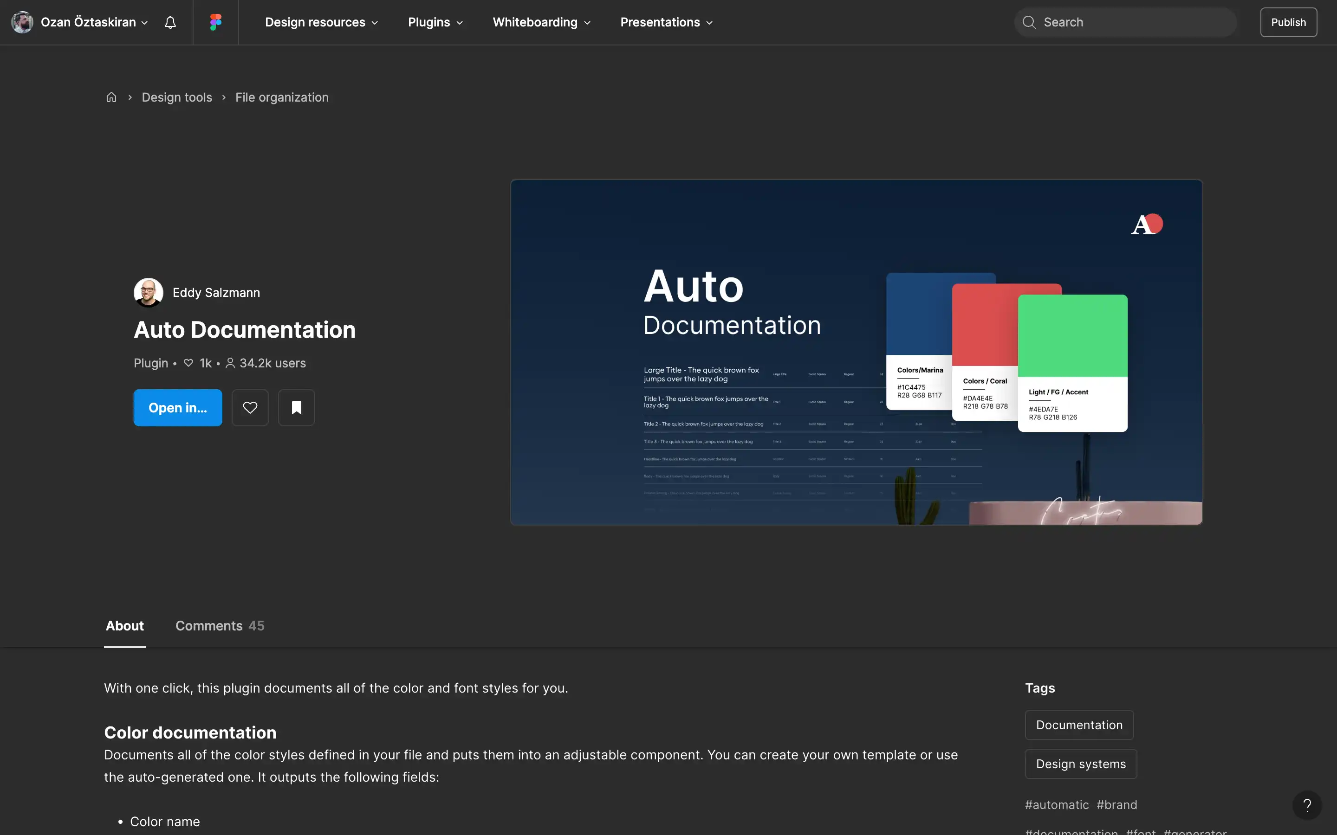Select the Design systems tag

(1081, 764)
